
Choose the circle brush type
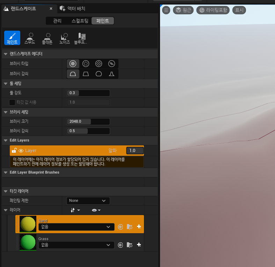point(73,64)
